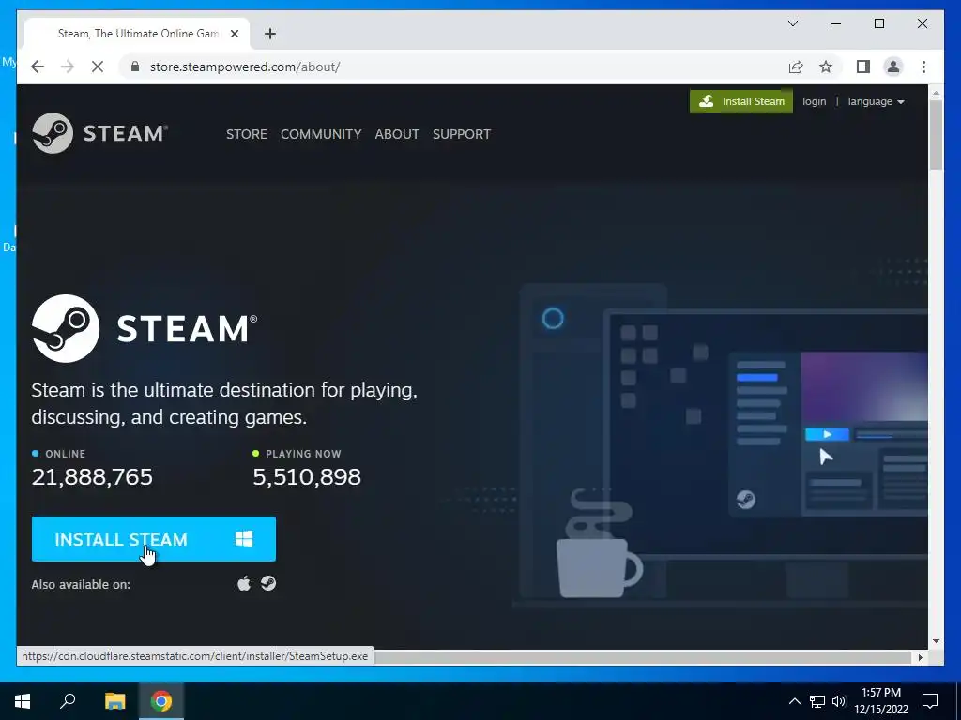Viewport: 961px width, 720px height.
Task: Select the Steam browser tab
Action: pos(138,34)
